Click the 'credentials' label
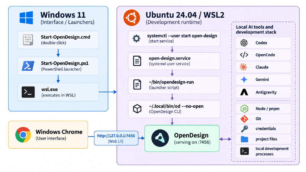The height and width of the screenshot is (172, 306). 266,129
